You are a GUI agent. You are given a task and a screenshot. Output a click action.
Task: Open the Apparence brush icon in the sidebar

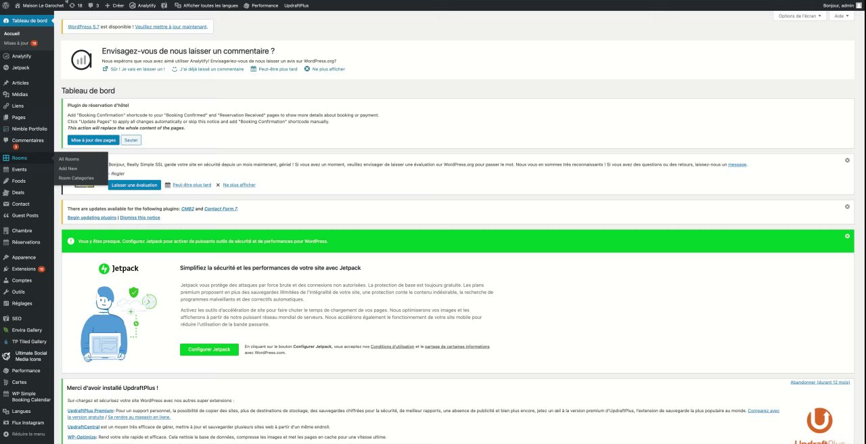click(x=6, y=257)
